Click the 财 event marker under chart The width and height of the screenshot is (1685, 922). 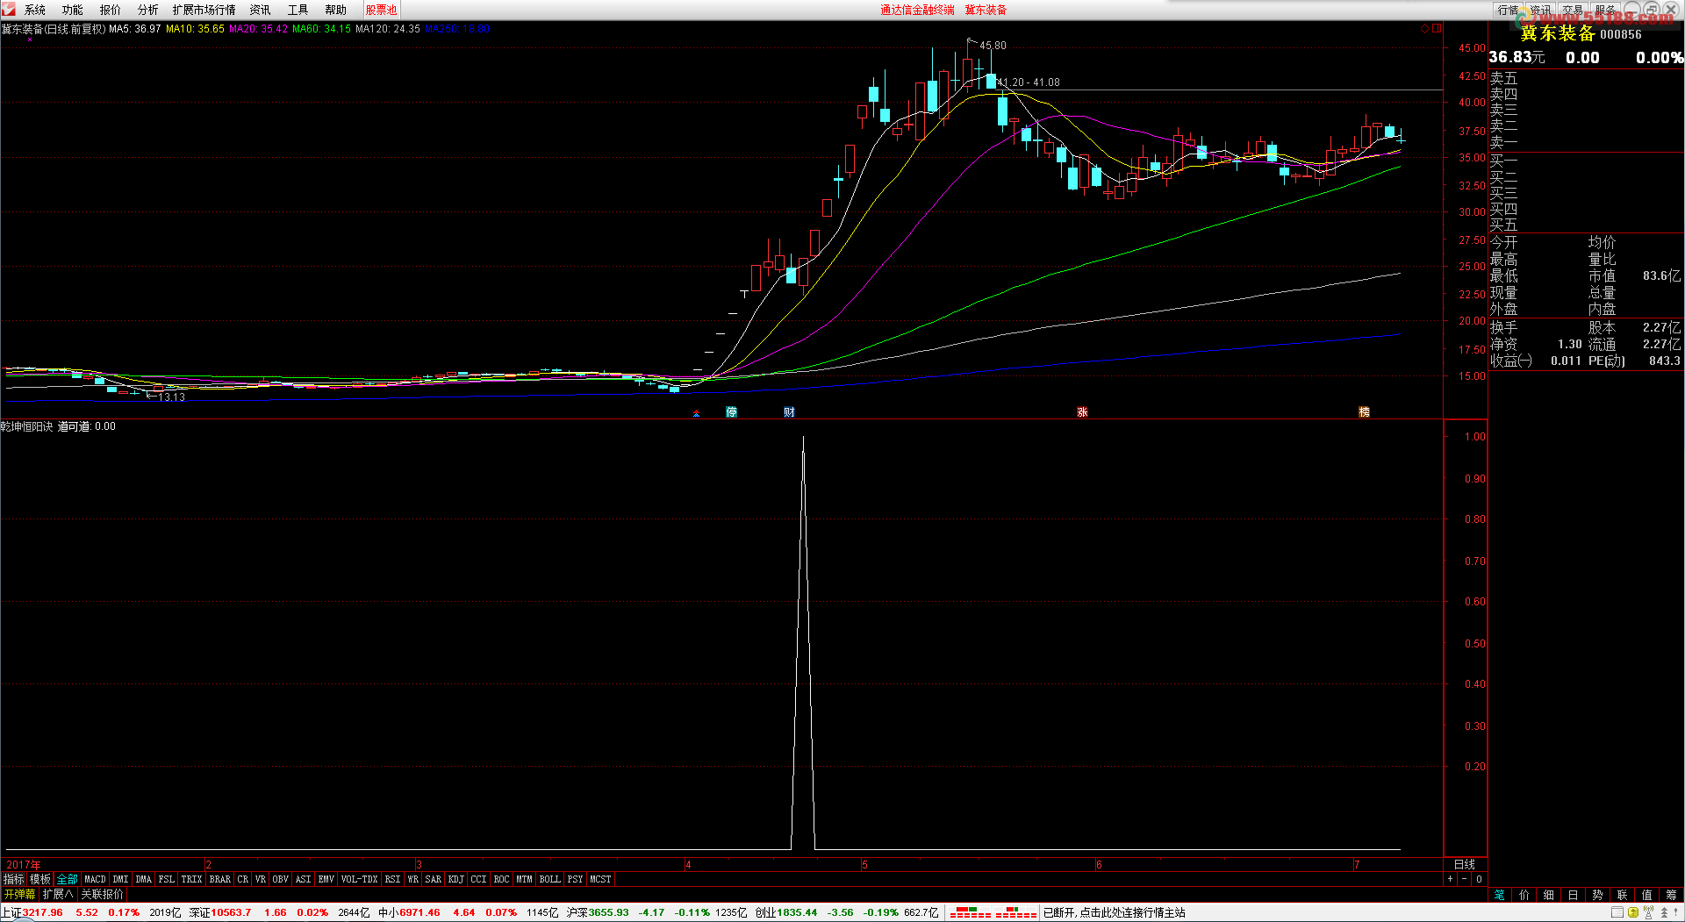pyautogui.click(x=789, y=411)
